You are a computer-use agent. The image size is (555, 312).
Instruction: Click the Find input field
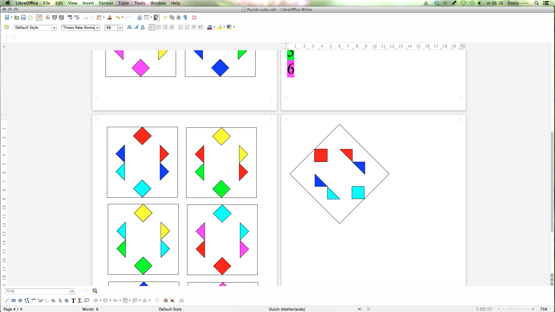[36, 291]
